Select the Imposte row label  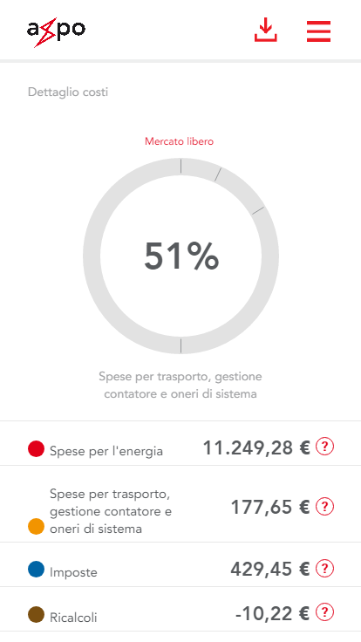(x=73, y=572)
